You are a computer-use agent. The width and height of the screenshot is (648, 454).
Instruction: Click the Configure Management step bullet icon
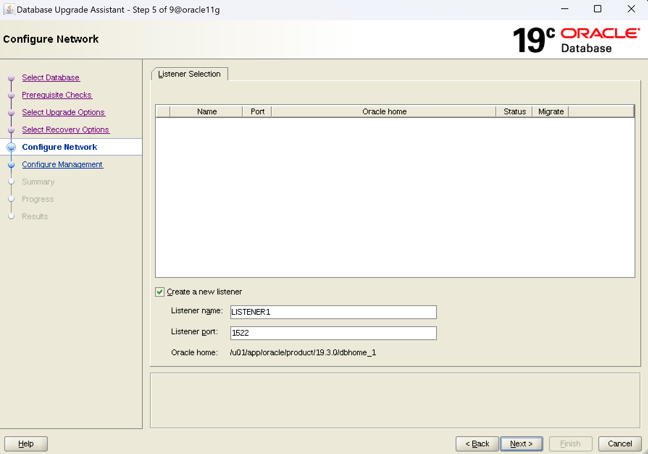[11, 165]
